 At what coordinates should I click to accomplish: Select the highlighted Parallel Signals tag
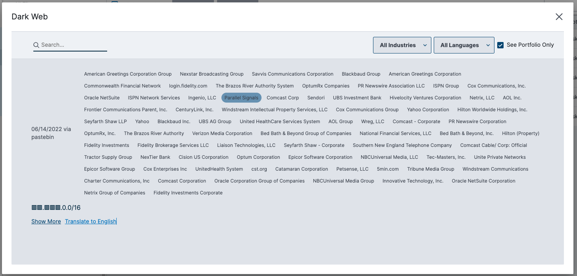[241, 98]
